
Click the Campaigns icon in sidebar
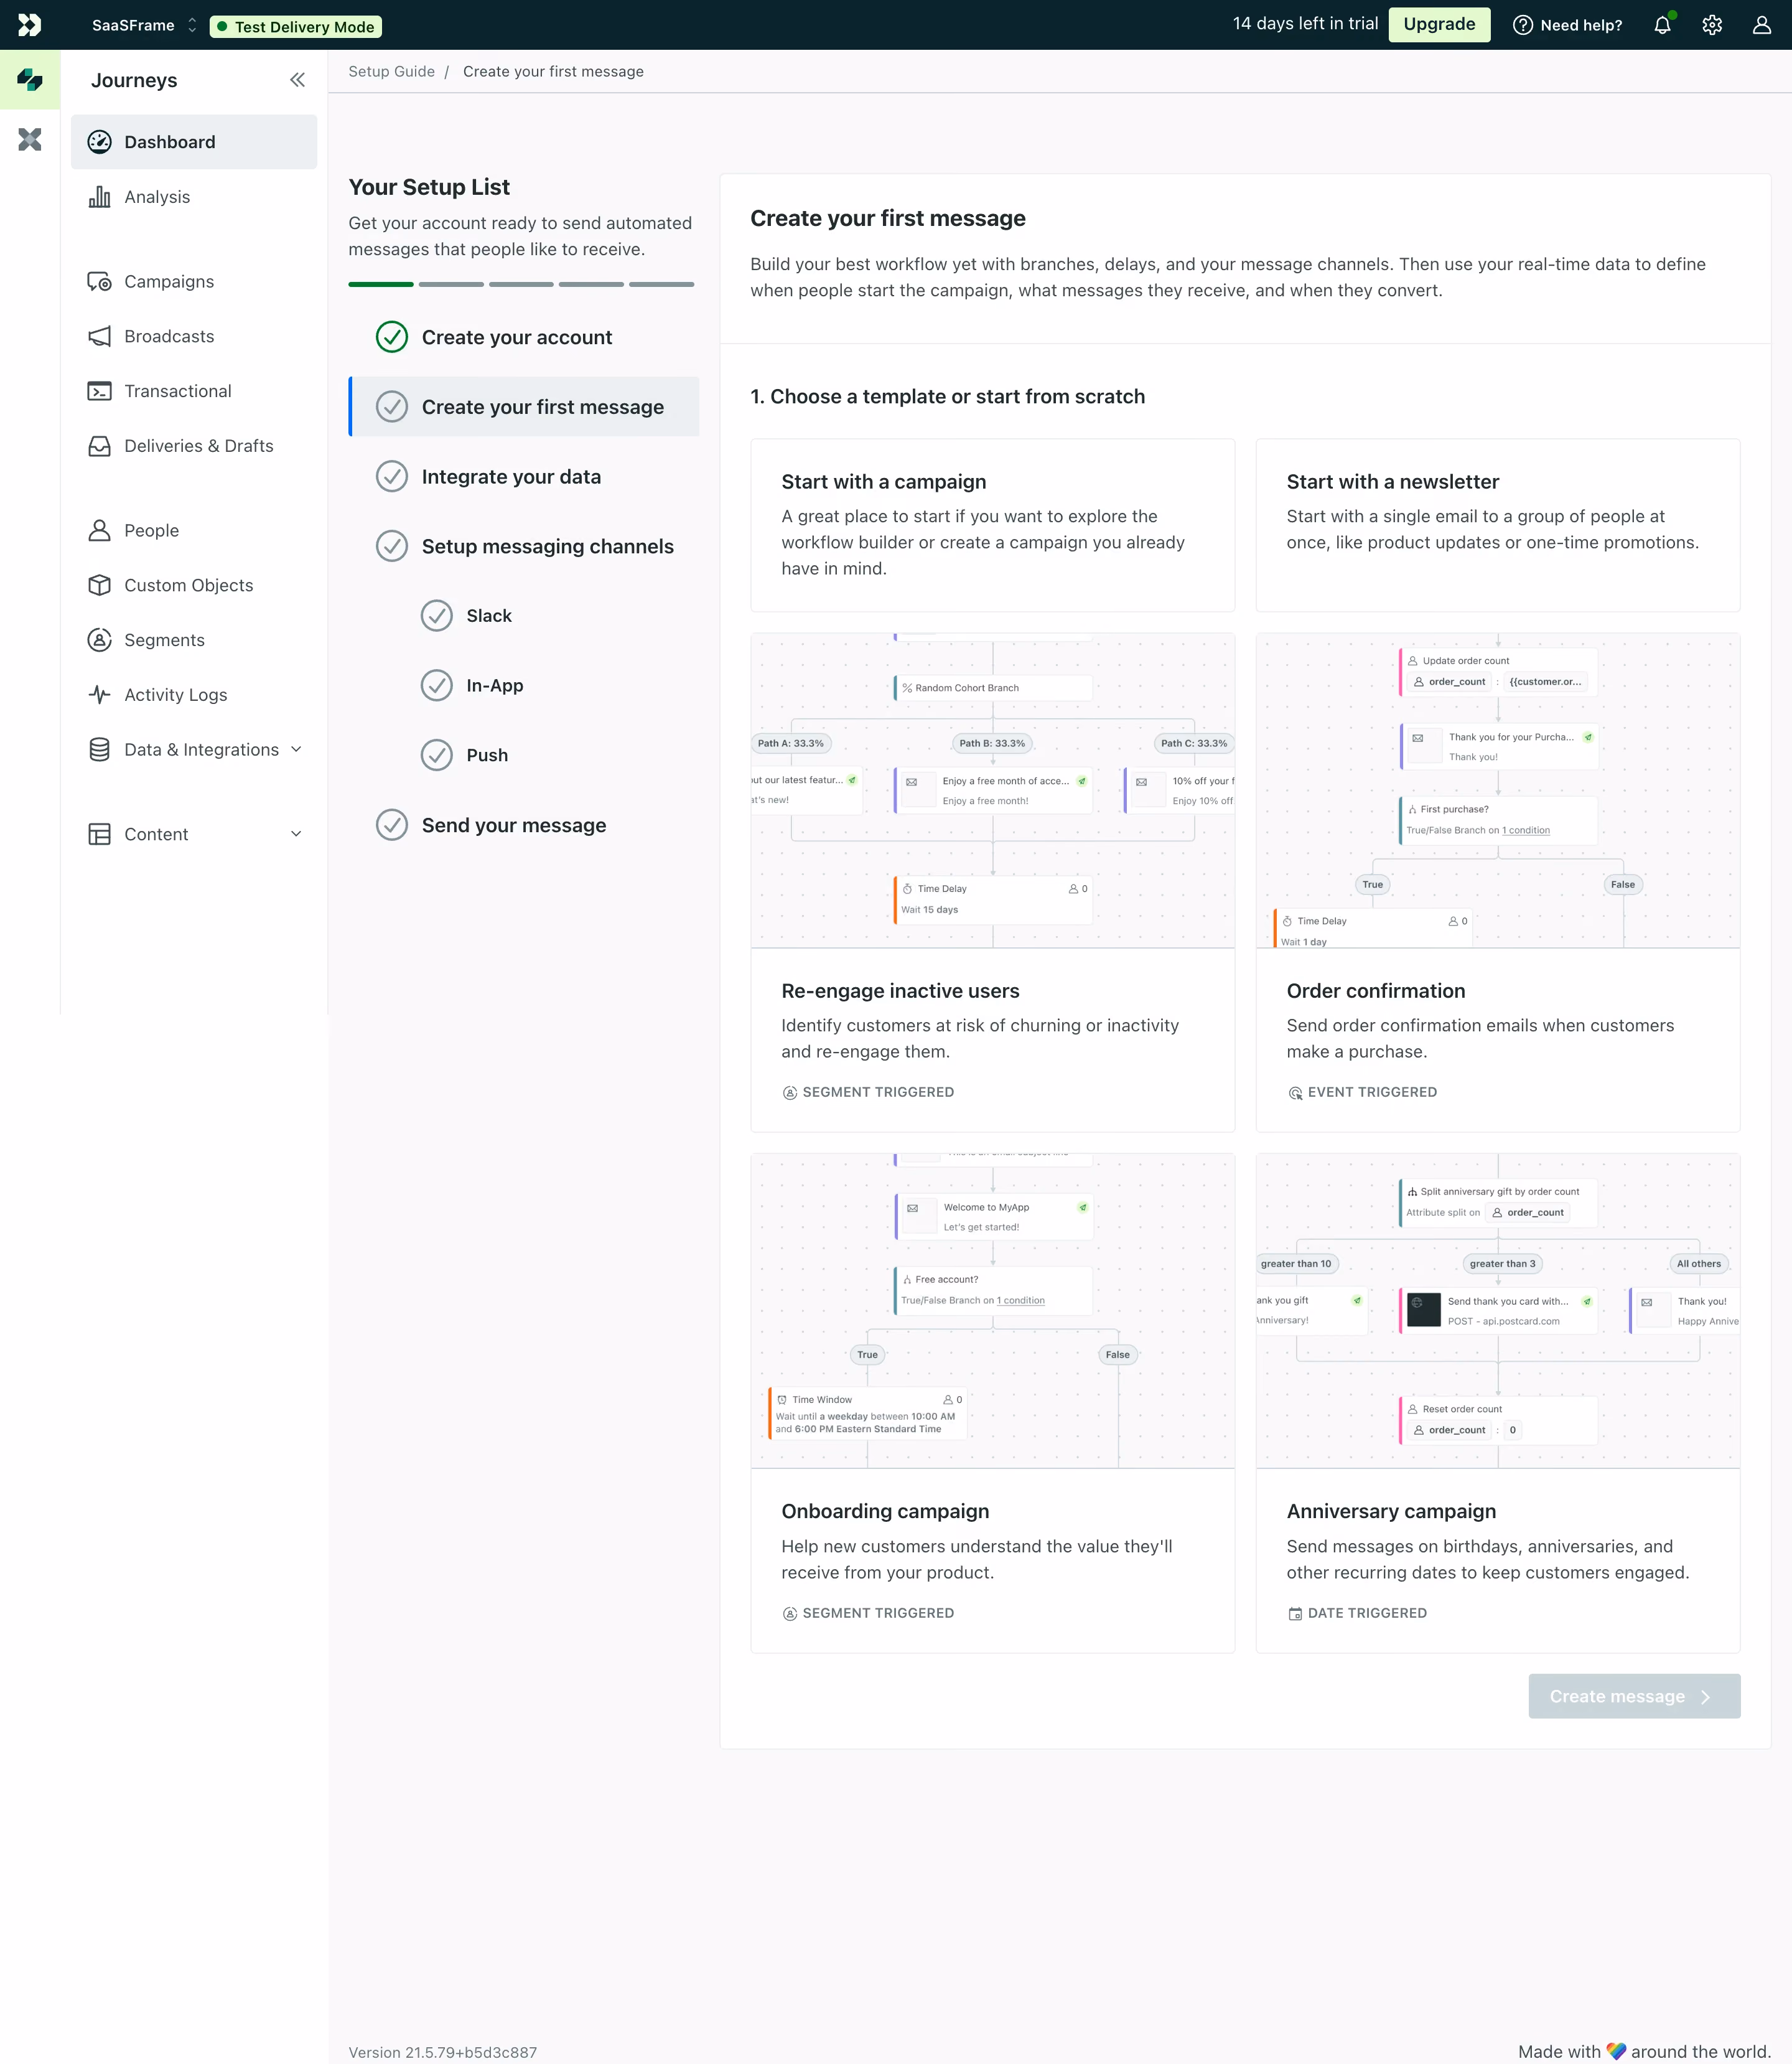(x=99, y=282)
